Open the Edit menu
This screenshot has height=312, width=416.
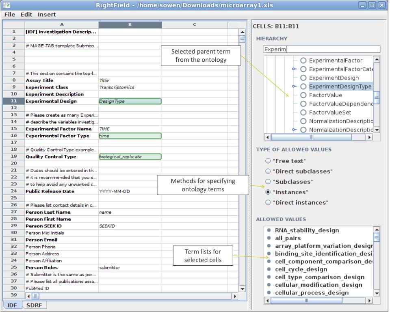coord(26,15)
